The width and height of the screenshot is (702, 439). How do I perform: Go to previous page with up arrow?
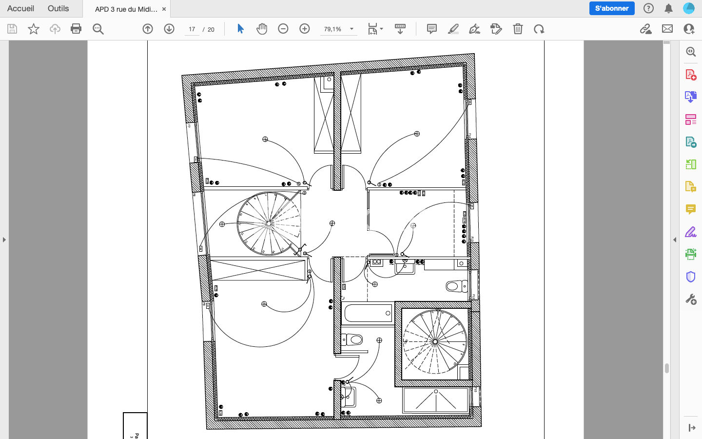click(x=148, y=29)
